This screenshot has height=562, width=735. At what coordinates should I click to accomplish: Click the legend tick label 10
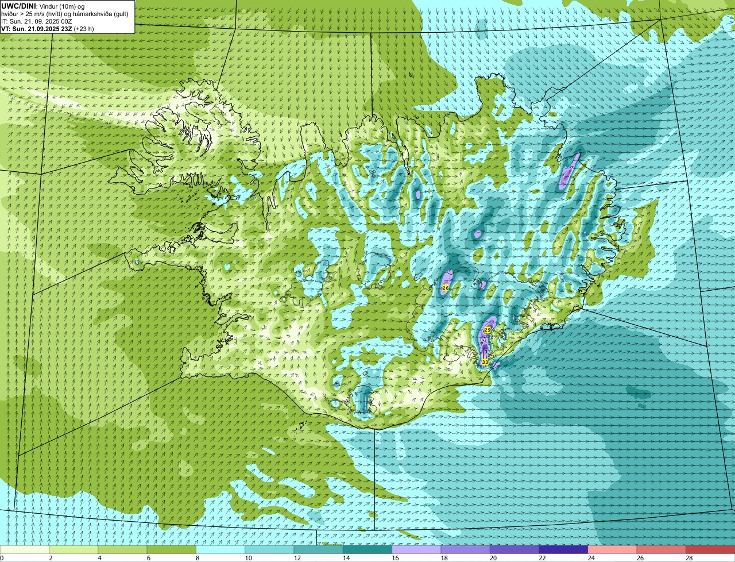pyautogui.click(x=248, y=558)
